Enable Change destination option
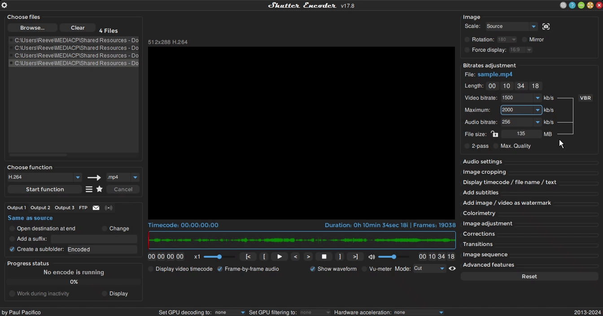Viewport: 603px width, 316px height. (x=105, y=228)
